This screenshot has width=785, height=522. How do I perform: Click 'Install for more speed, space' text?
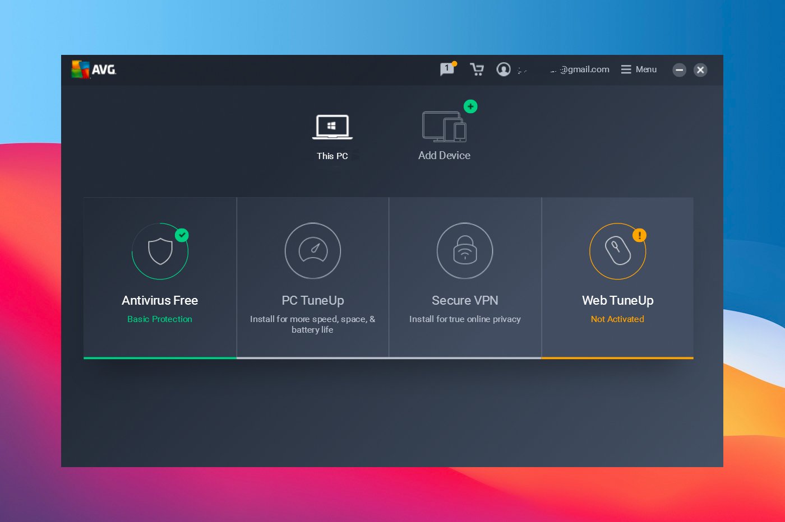coord(313,324)
